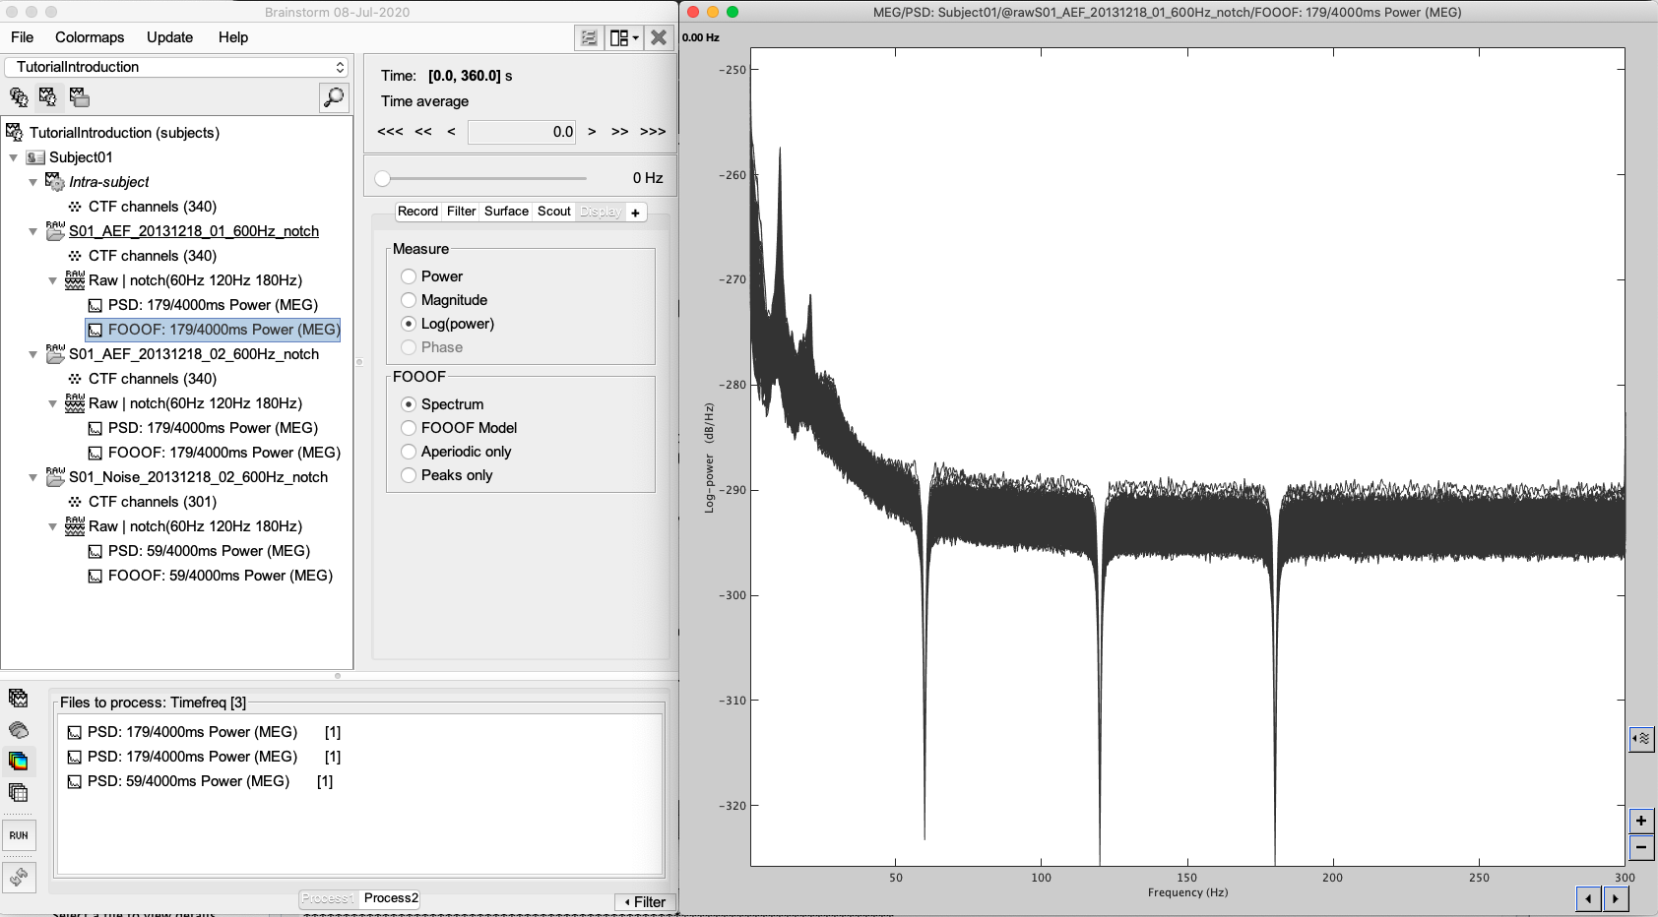Click the frequency slider handle
This screenshot has width=1658, height=917.
pos(383,178)
